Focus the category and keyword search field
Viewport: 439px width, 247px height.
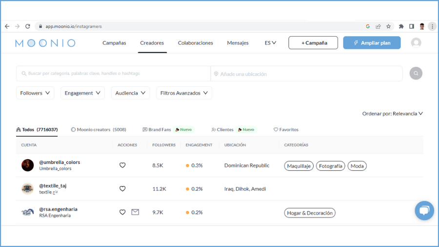113,74
